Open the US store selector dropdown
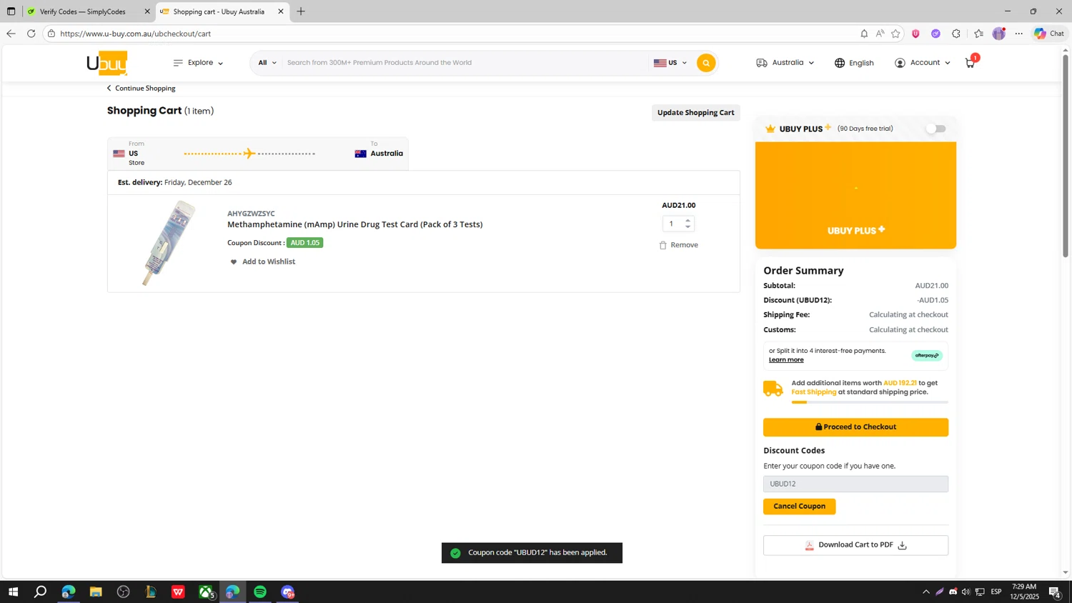 coord(670,63)
